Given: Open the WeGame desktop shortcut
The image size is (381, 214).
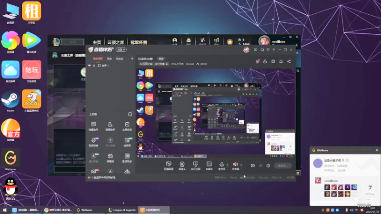Looking at the screenshot, I should [10, 159].
